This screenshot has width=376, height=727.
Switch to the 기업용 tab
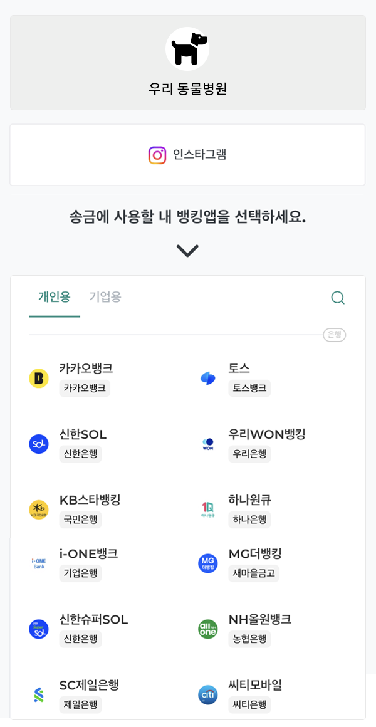[105, 297]
